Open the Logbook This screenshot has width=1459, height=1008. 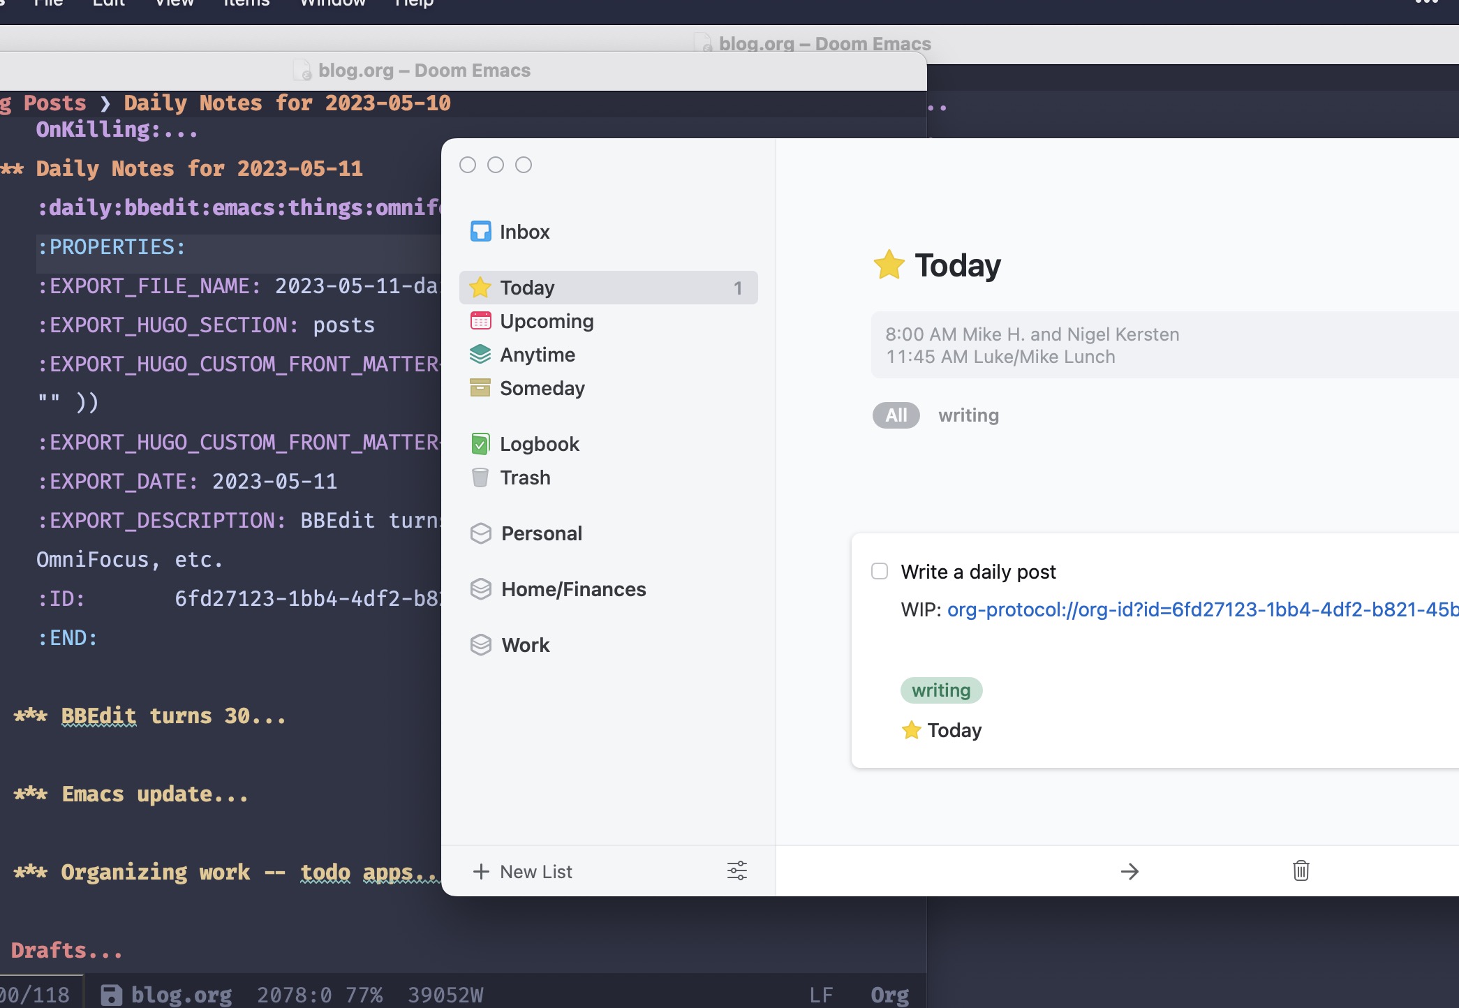[539, 443]
